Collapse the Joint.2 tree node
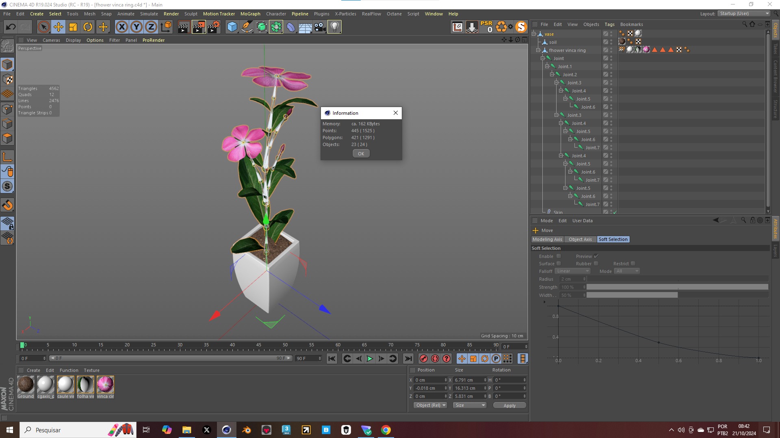 point(552,75)
